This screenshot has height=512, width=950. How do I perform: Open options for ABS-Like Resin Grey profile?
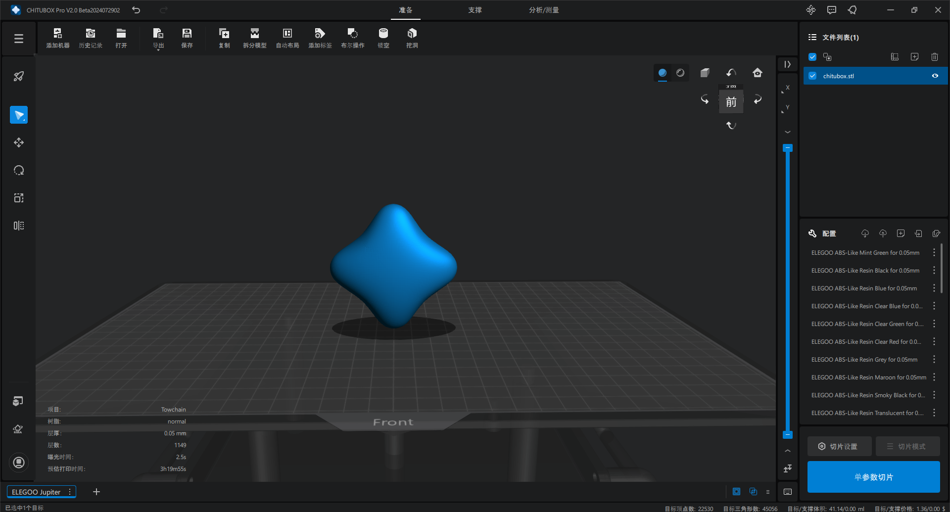pyautogui.click(x=934, y=360)
